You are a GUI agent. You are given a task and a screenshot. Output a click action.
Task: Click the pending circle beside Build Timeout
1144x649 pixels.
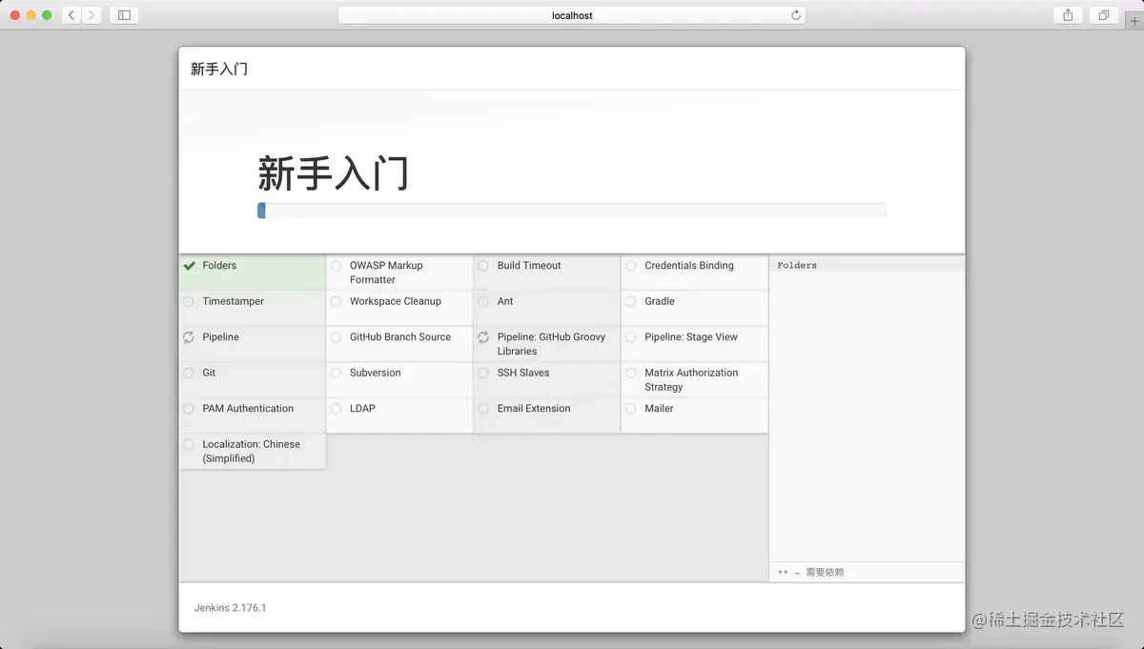click(x=483, y=266)
